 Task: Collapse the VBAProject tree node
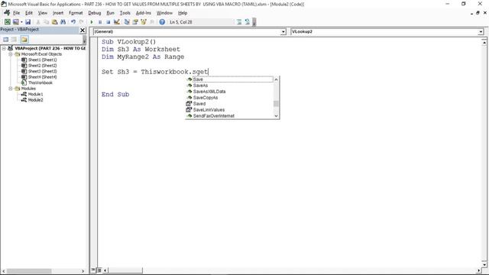pyautogui.click(x=4, y=48)
